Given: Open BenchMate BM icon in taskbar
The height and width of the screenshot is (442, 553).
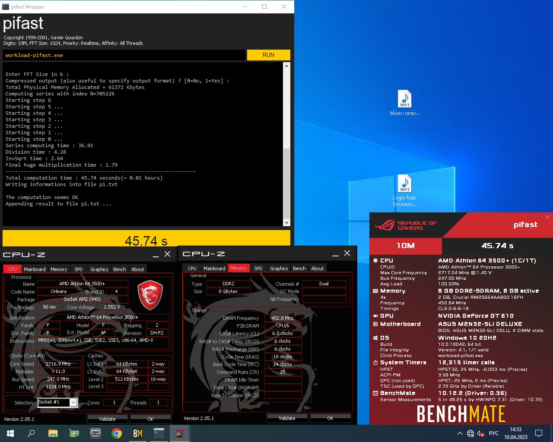Looking at the screenshot, I should coord(138,433).
